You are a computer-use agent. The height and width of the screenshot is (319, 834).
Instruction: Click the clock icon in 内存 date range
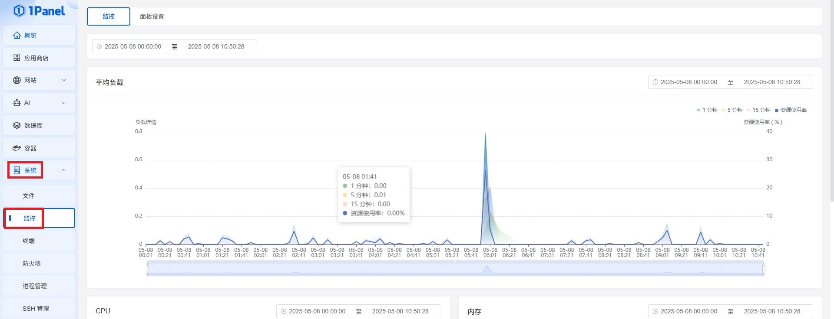655,311
